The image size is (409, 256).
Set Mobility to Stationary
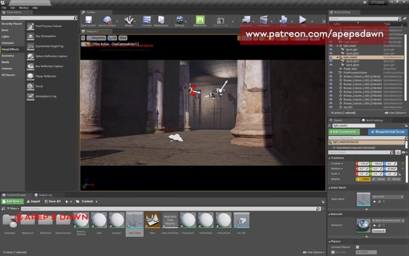pyautogui.click(x=379, y=179)
